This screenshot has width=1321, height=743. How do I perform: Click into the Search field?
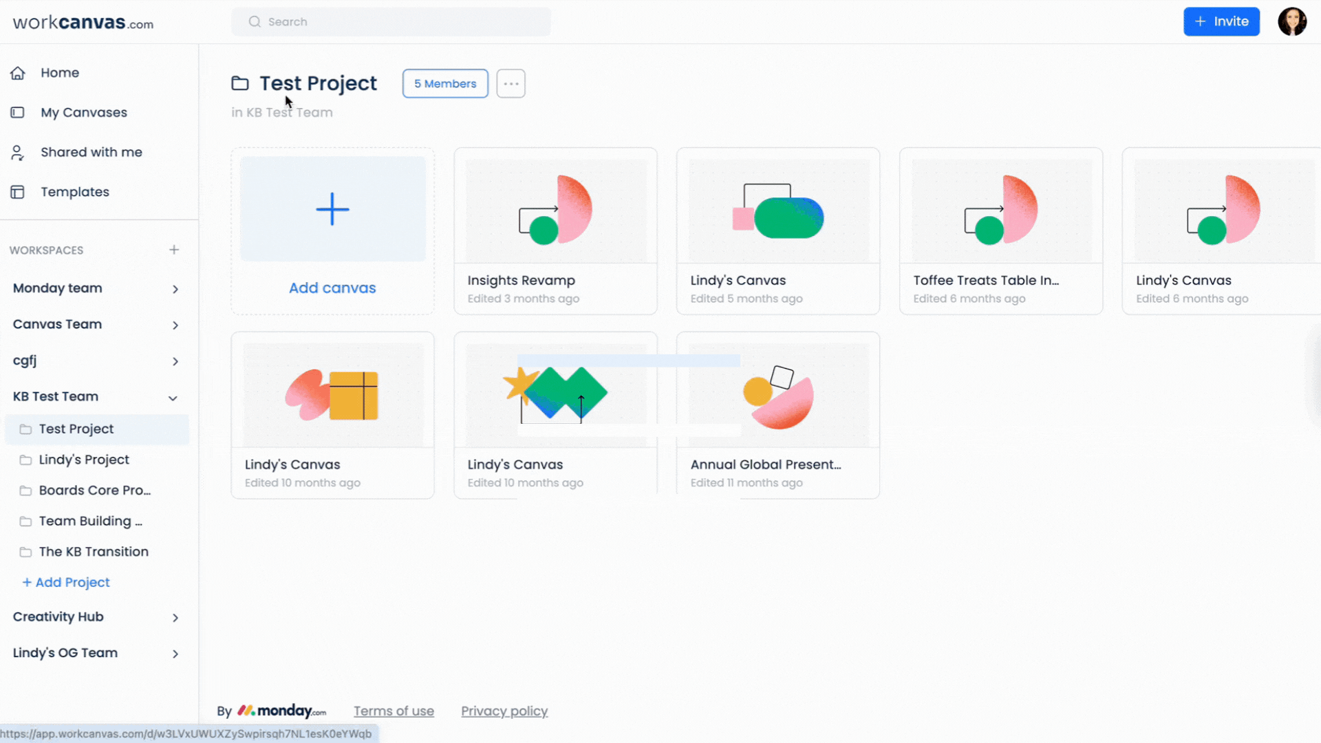pos(391,22)
